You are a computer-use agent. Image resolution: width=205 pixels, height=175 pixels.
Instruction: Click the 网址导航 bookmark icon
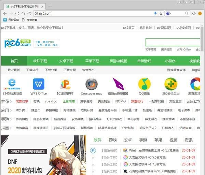coord(5,20)
